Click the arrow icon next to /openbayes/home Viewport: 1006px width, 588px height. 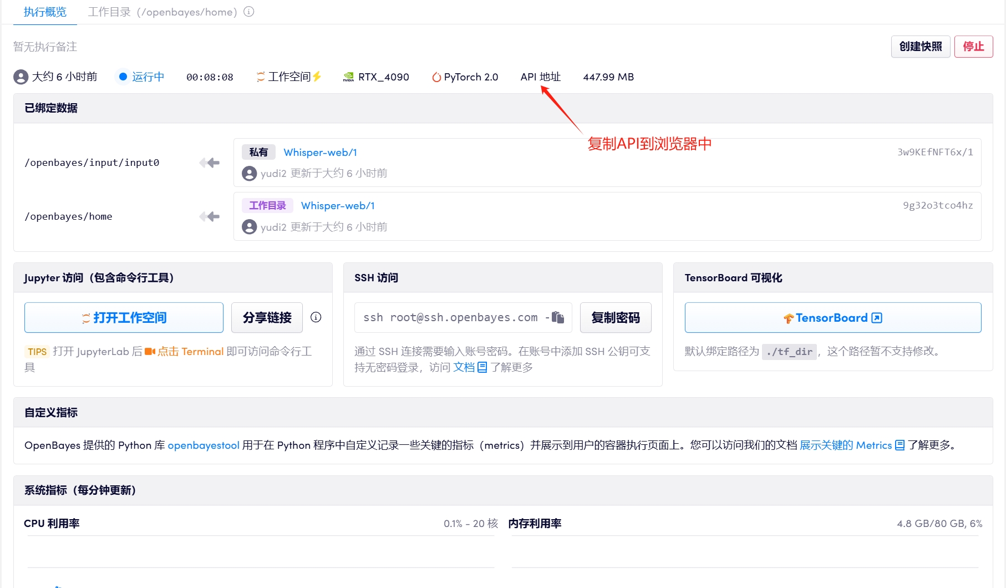(x=210, y=216)
